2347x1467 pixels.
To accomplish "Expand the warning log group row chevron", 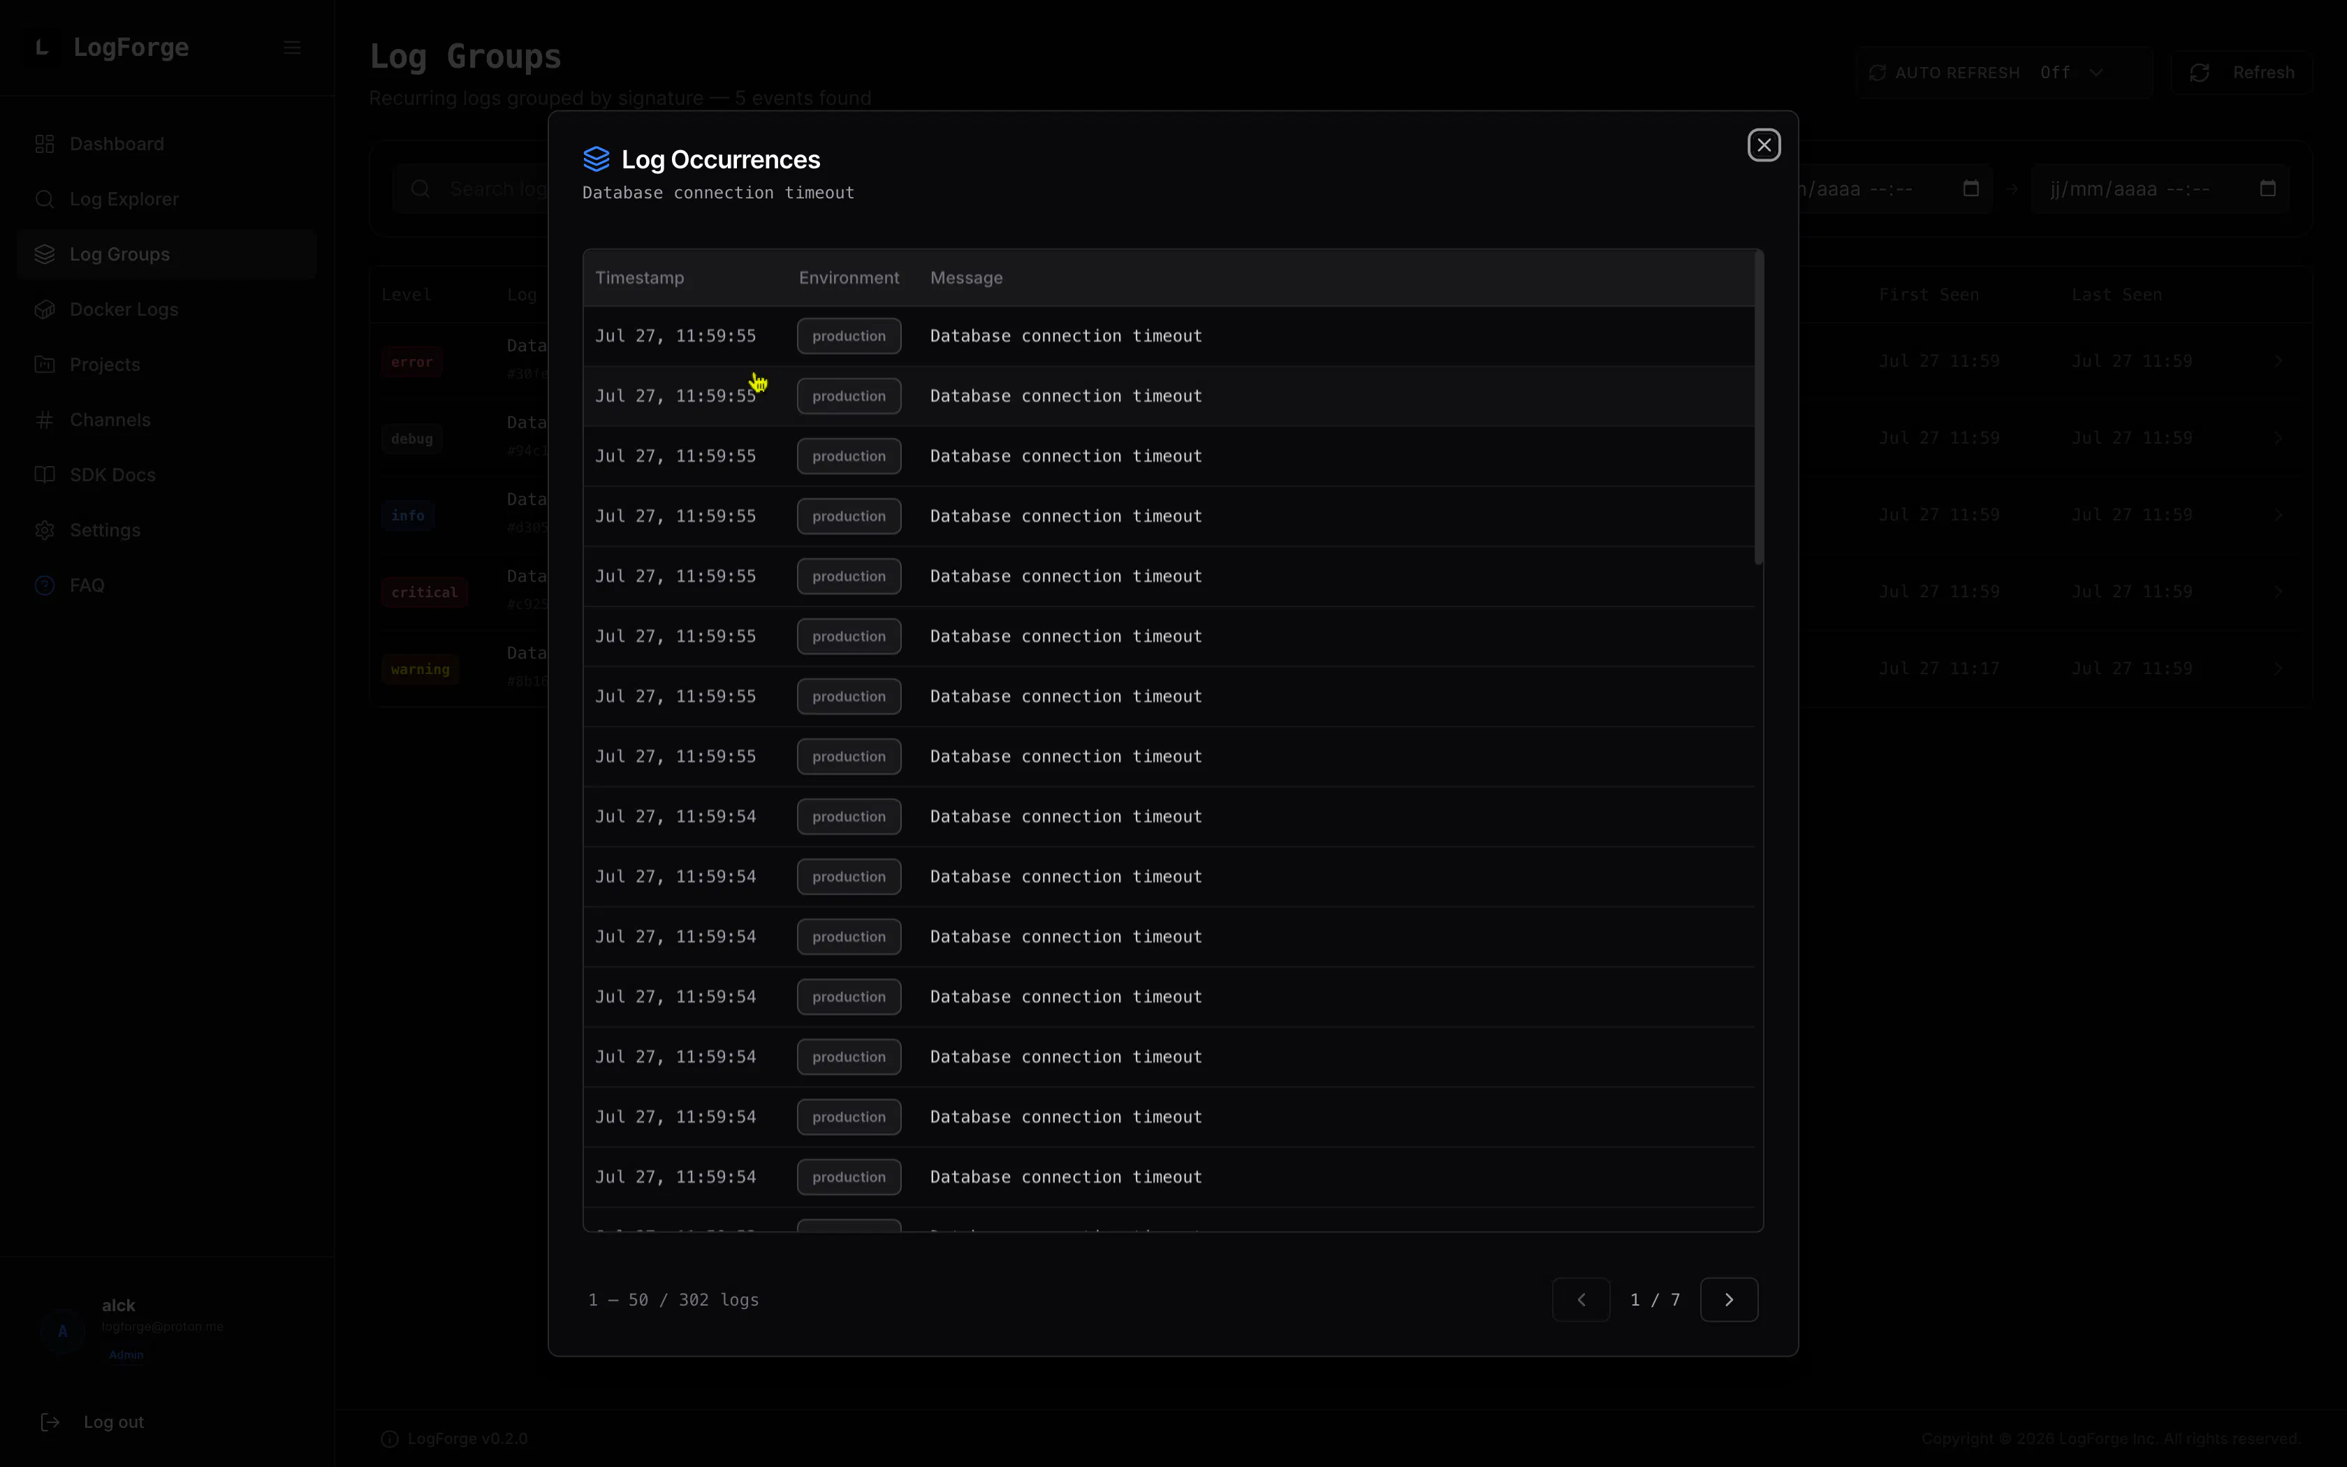I will [2278, 669].
